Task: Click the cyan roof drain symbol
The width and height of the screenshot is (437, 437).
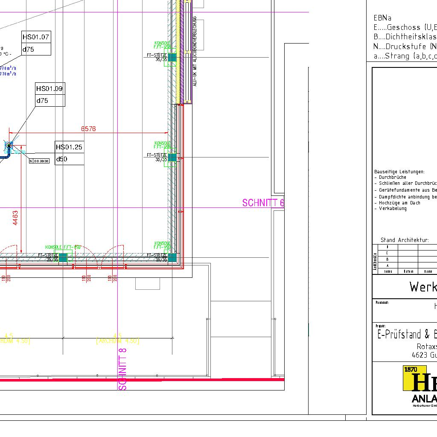Action: (x=9, y=146)
